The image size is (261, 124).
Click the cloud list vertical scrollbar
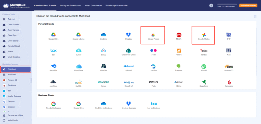[256, 51]
